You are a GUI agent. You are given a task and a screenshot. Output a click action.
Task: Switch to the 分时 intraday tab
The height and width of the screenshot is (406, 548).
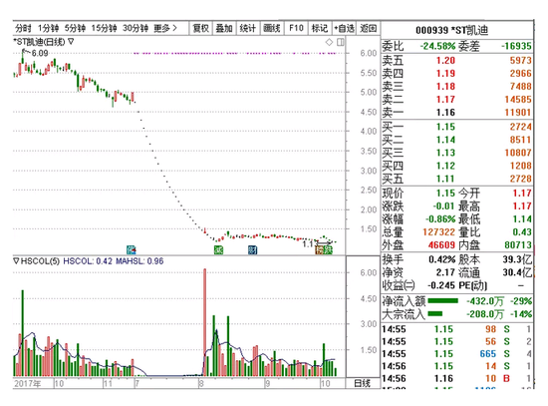tap(23, 28)
